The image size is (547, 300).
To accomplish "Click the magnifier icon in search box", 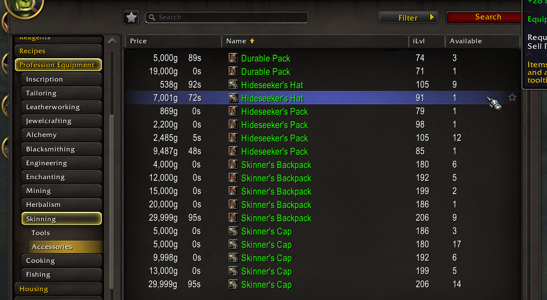I will [x=152, y=17].
